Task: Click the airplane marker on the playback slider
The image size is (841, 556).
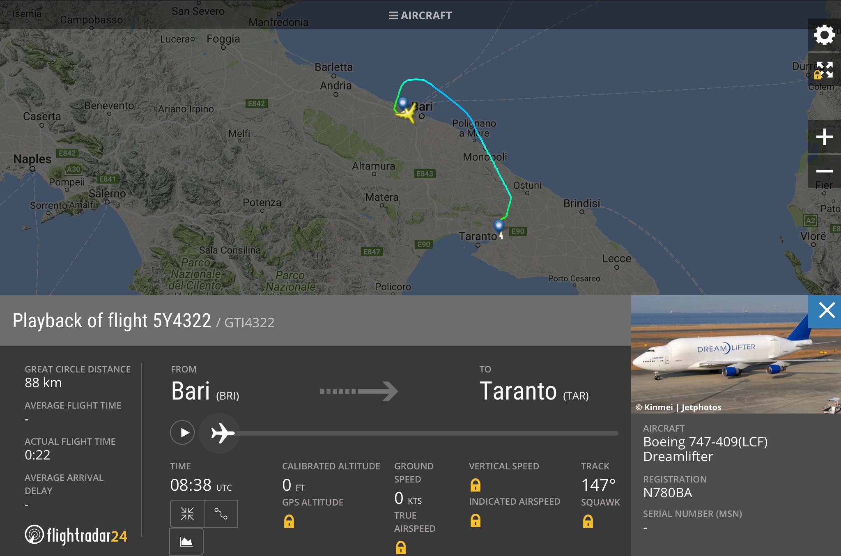Action: pos(222,433)
